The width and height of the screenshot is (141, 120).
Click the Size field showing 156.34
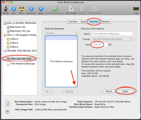(100, 44)
